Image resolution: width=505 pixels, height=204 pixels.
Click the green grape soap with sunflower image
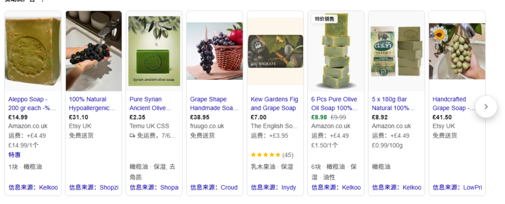pyautogui.click(x=457, y=51)
